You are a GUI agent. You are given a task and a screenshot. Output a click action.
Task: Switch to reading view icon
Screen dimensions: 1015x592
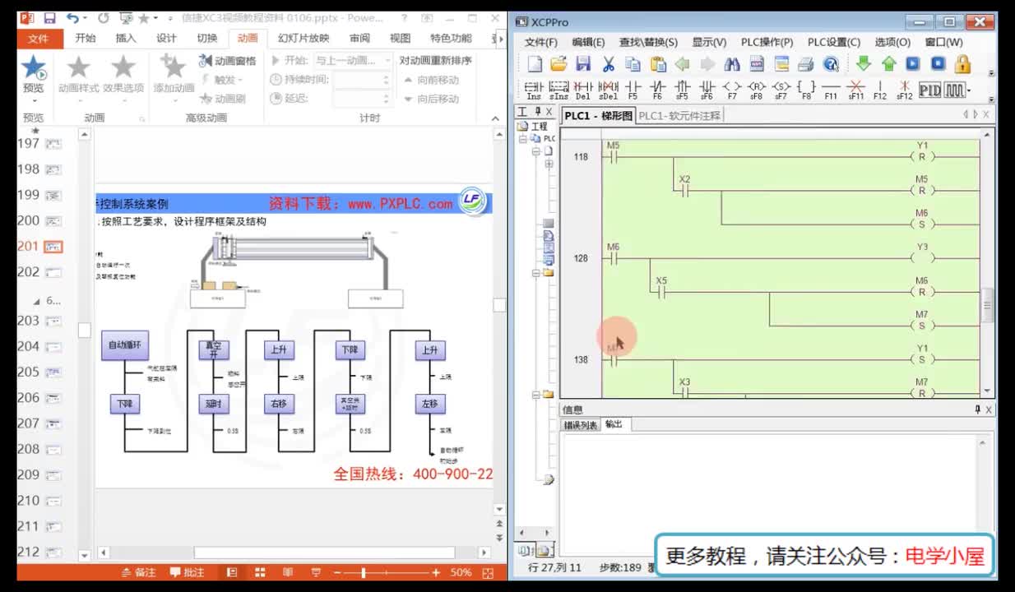pyautogui.click(x=288, y=572)
